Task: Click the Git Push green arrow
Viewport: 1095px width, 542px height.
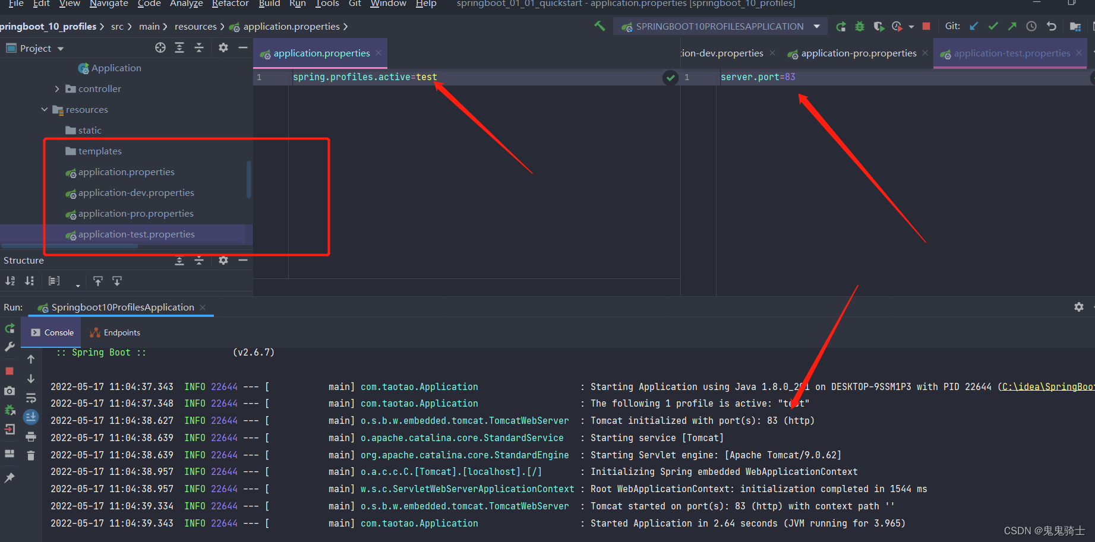Action: [1012, 26]
